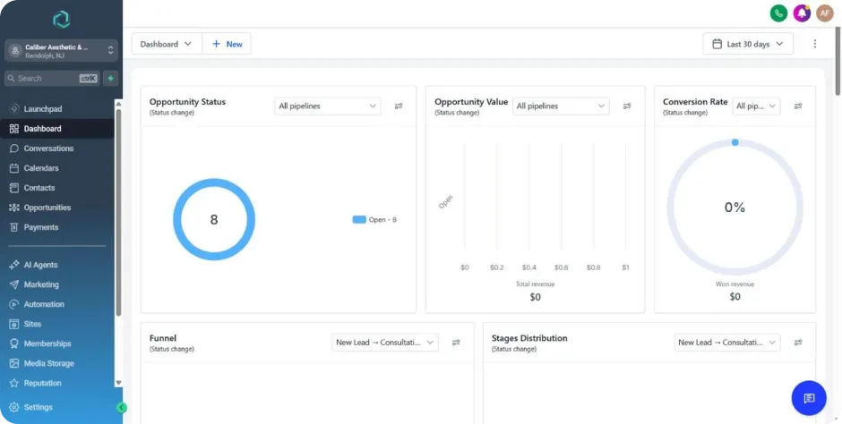Click the Settings gear icon
The height and width of the screenshot is (424, 842).
(14, 407)
